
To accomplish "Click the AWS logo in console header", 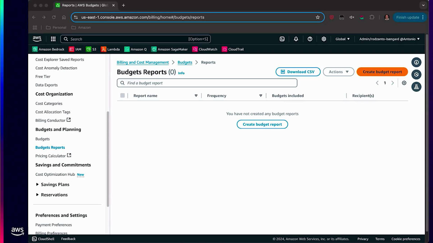I will coord(37,39).
